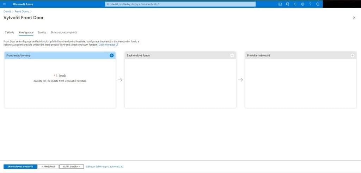The image size is (361, 173).
Task: Proceed with Další: Značky button
Action: 72,167
